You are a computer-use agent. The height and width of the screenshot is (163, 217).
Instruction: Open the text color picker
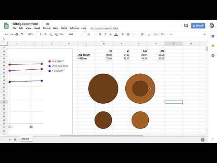coord(116,34)
